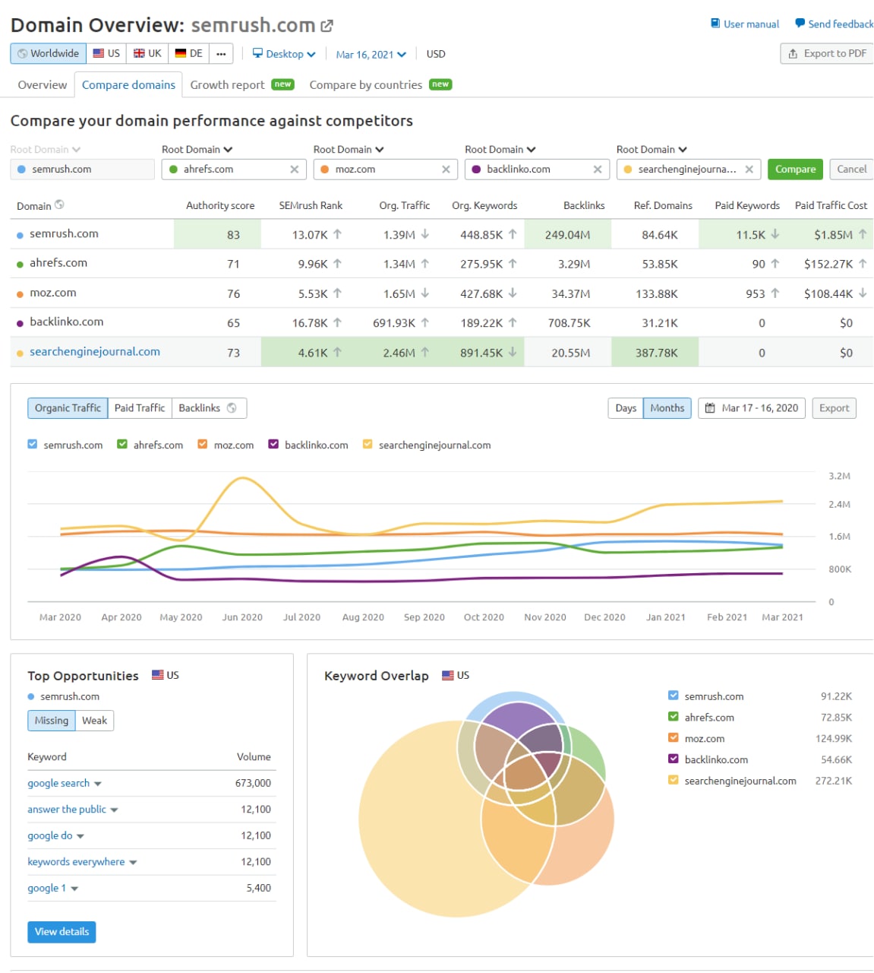Click the US flag beside Keyword Overlap
Image resolution: width=874 pixels, height=973 pixels.
[x=448, y=675]
